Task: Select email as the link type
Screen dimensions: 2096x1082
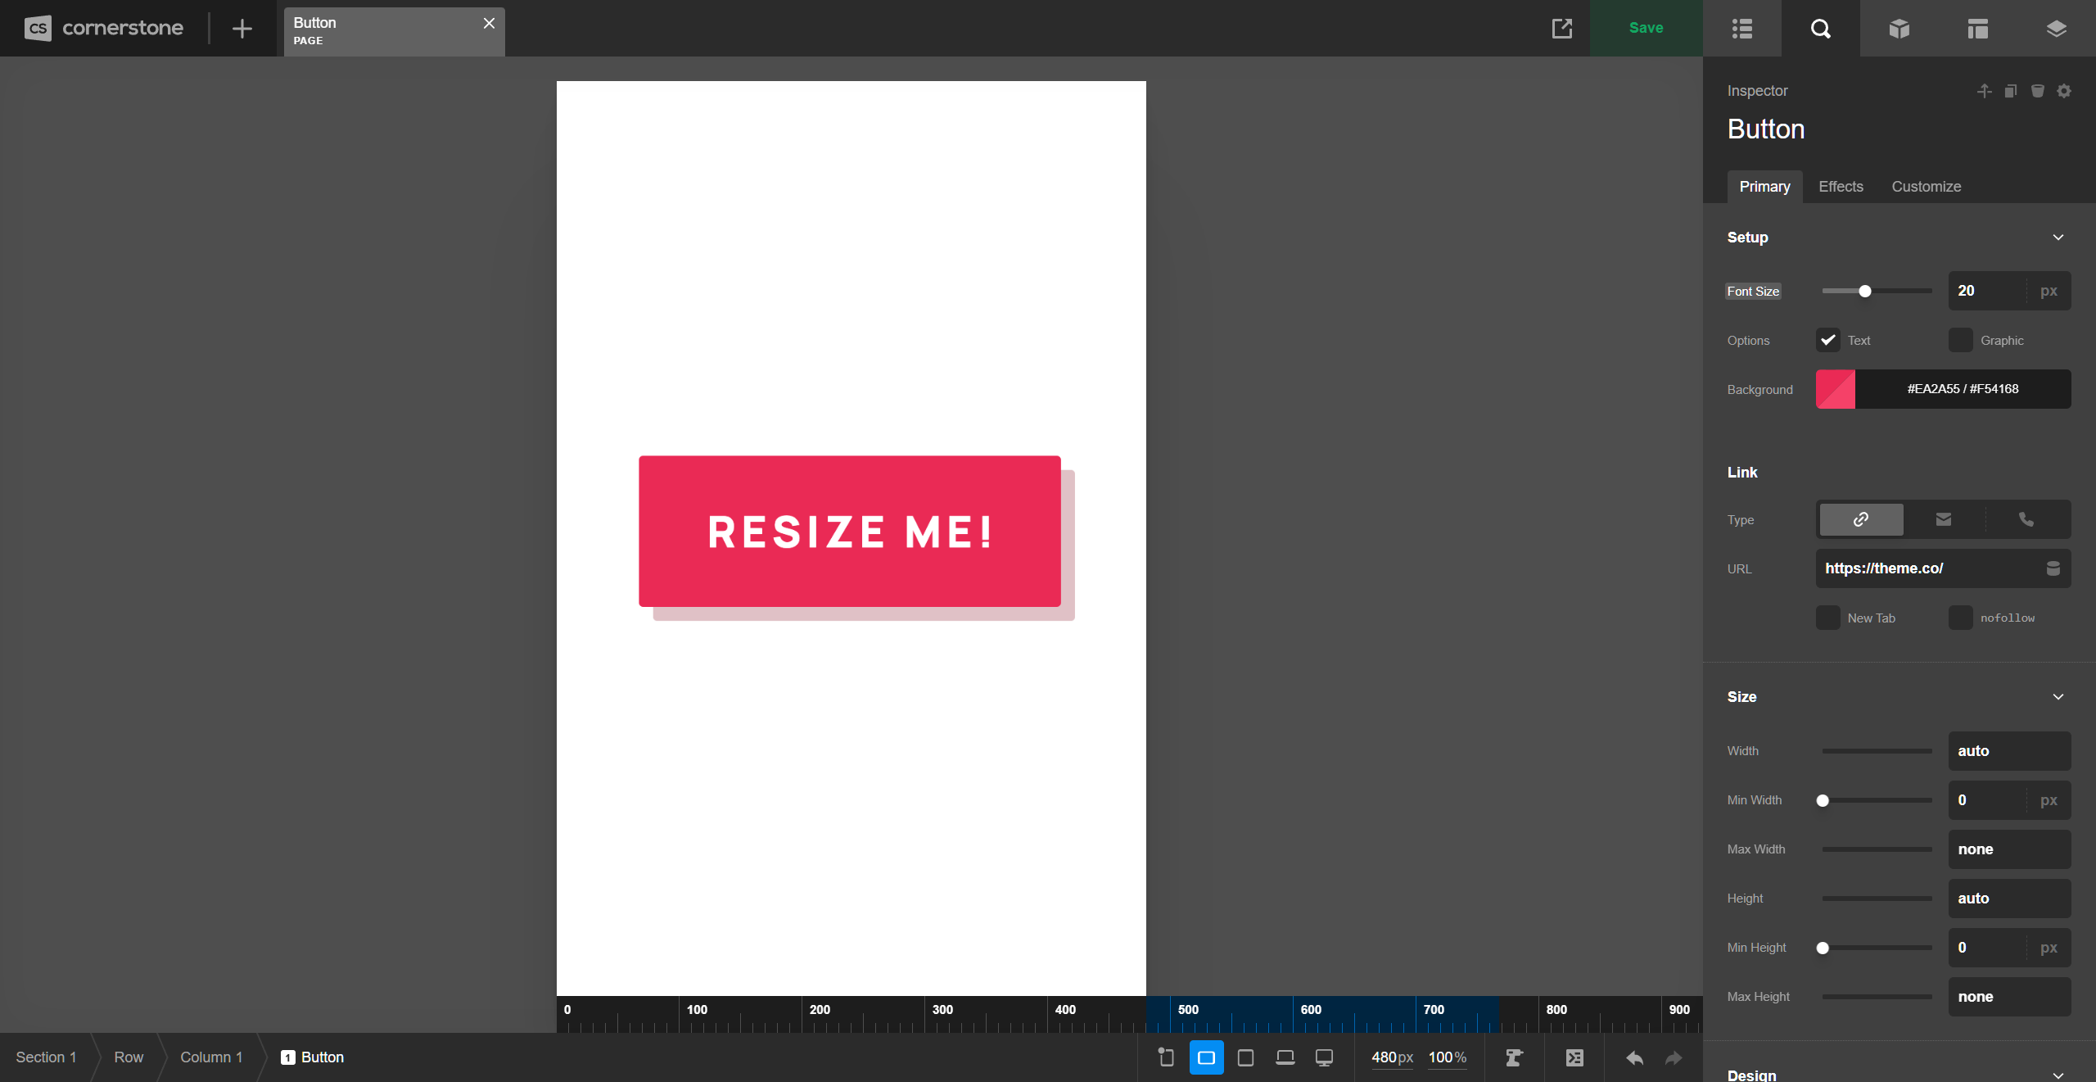Action: click(x=1944, y=519)
